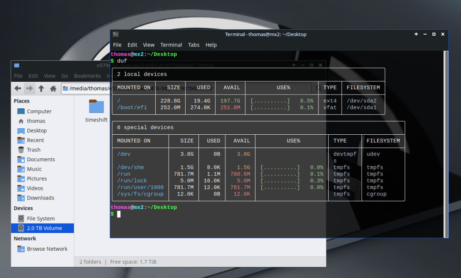Open the Tabs menu in the terminal
Screen dimensions: 461x278
click(x=194, y=45)
